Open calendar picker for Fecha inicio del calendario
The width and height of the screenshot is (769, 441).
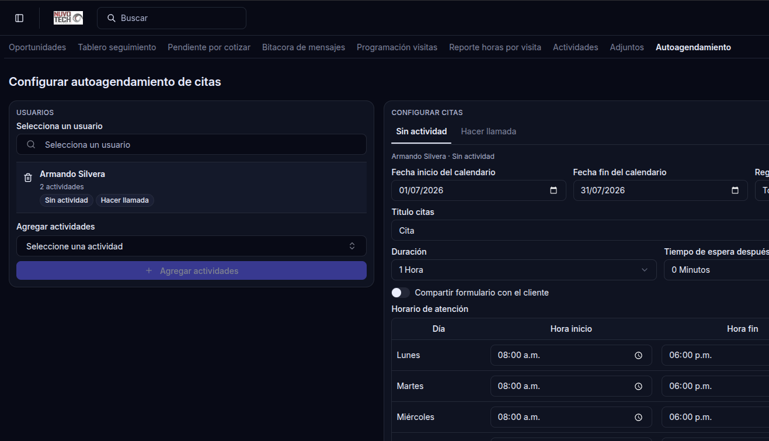(554, 190)
